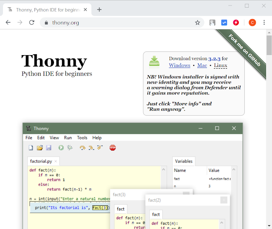Close the fact(2) frame window
This screenshot has height=229, width=272.
224,200
